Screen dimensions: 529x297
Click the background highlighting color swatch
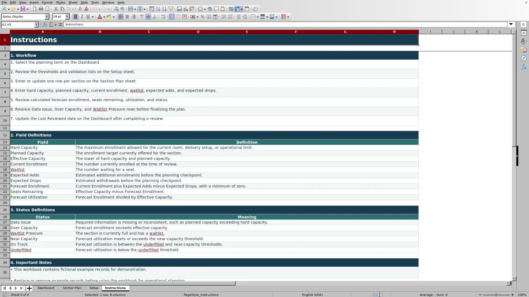(x=109, y=17)
